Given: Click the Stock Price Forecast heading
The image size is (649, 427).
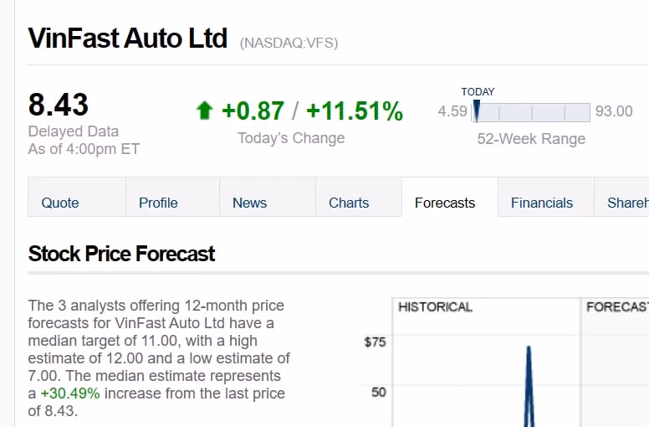Looking at the screenshot, I should (122, 254).
